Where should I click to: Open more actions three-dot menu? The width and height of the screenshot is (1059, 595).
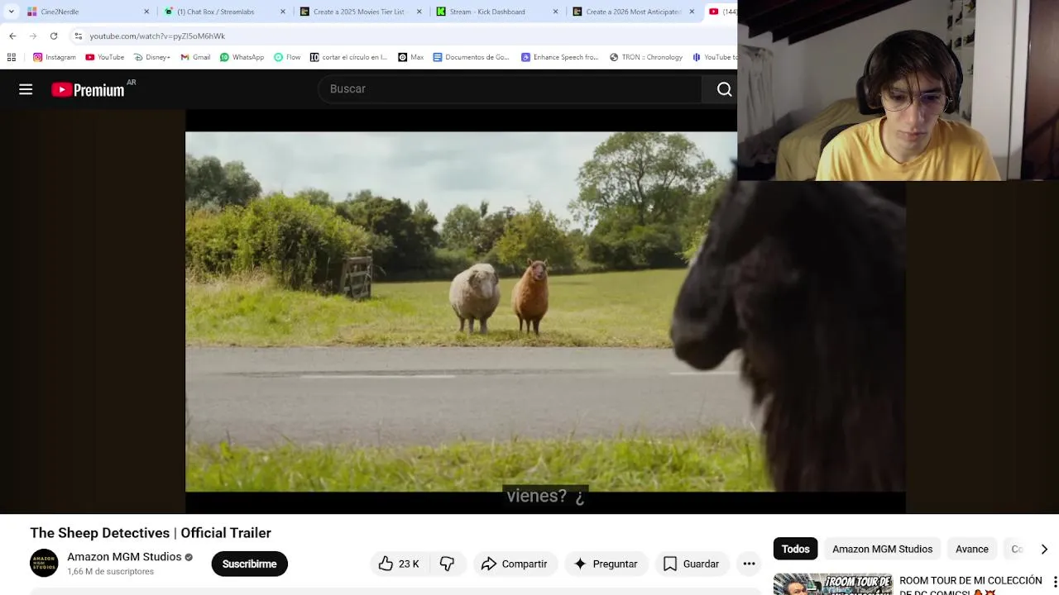[749, 564]
